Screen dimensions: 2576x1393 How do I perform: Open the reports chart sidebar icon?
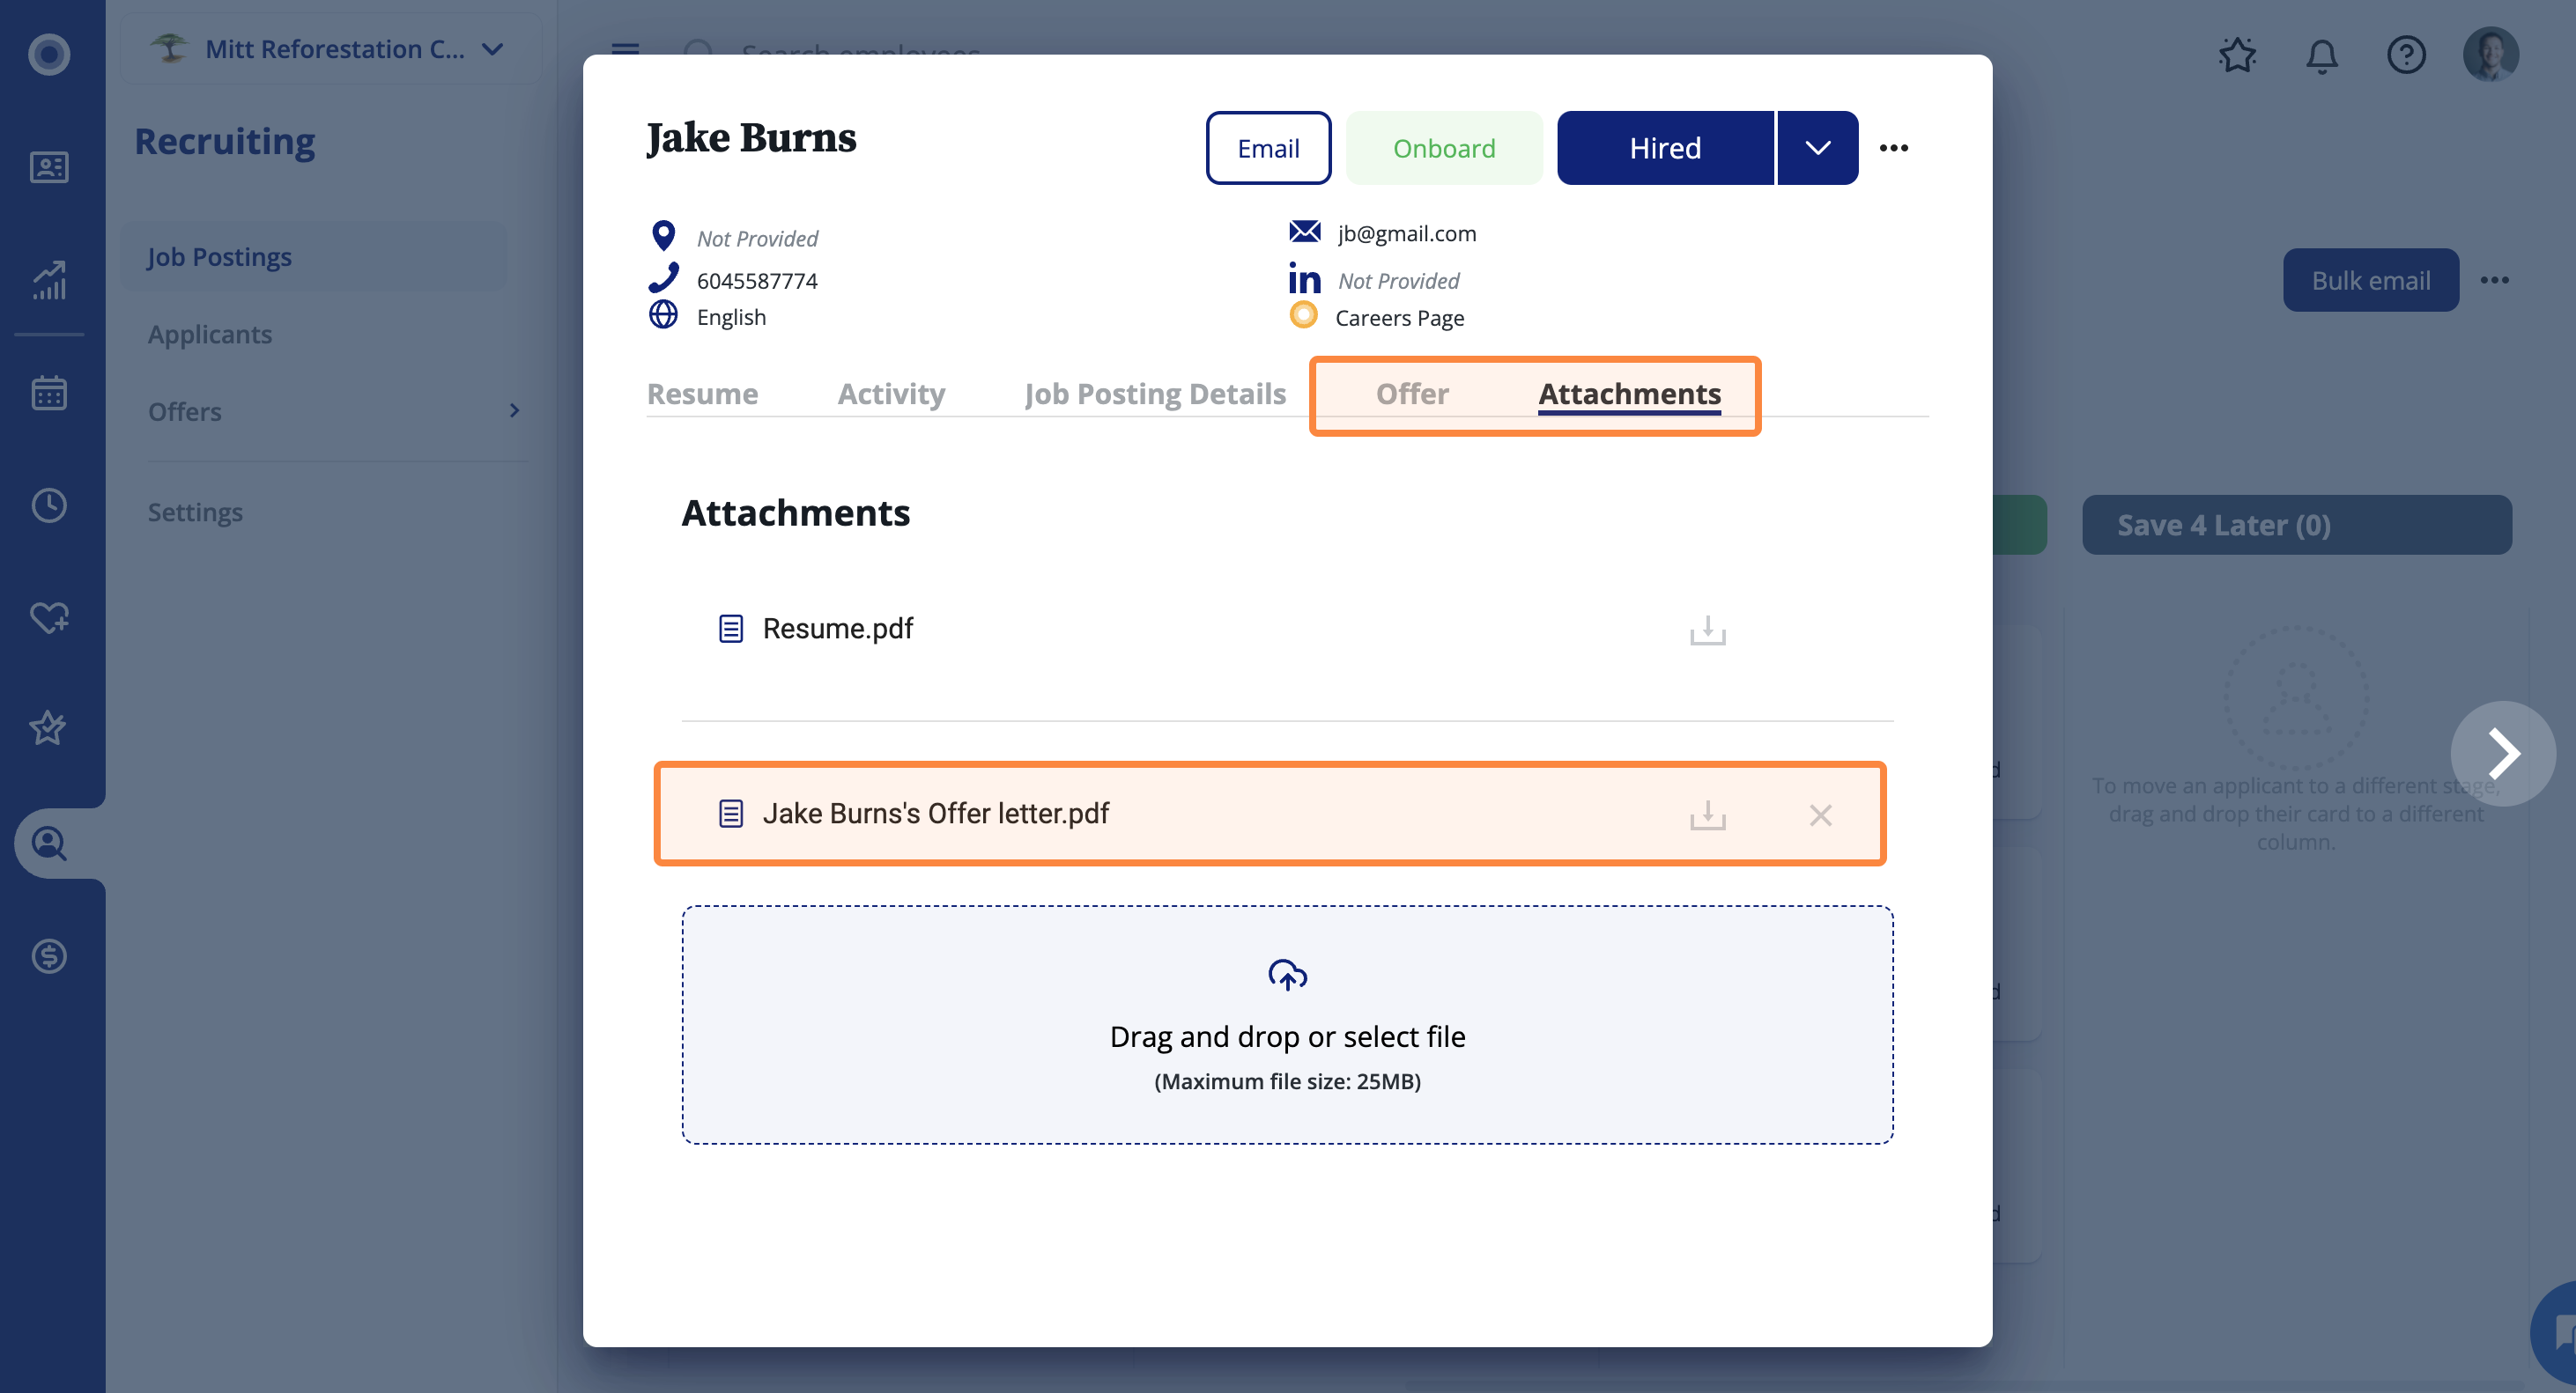point(49,280)
